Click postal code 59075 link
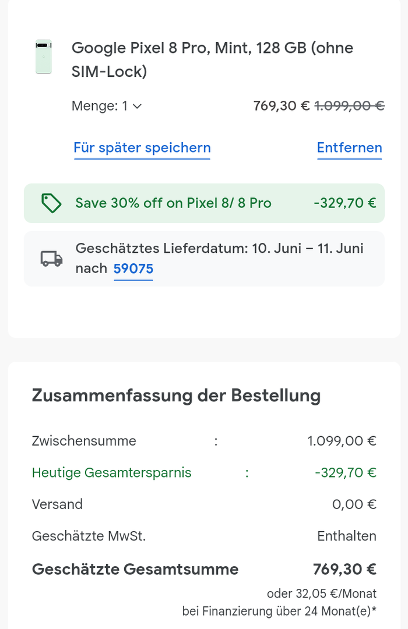Screen dimensions: 408x629 [133, 268]
